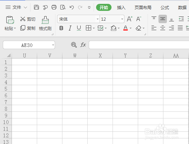This screenshot has width=189, height=144.
Task: Click the Redo arrow
Action: (x=80, y=7)
